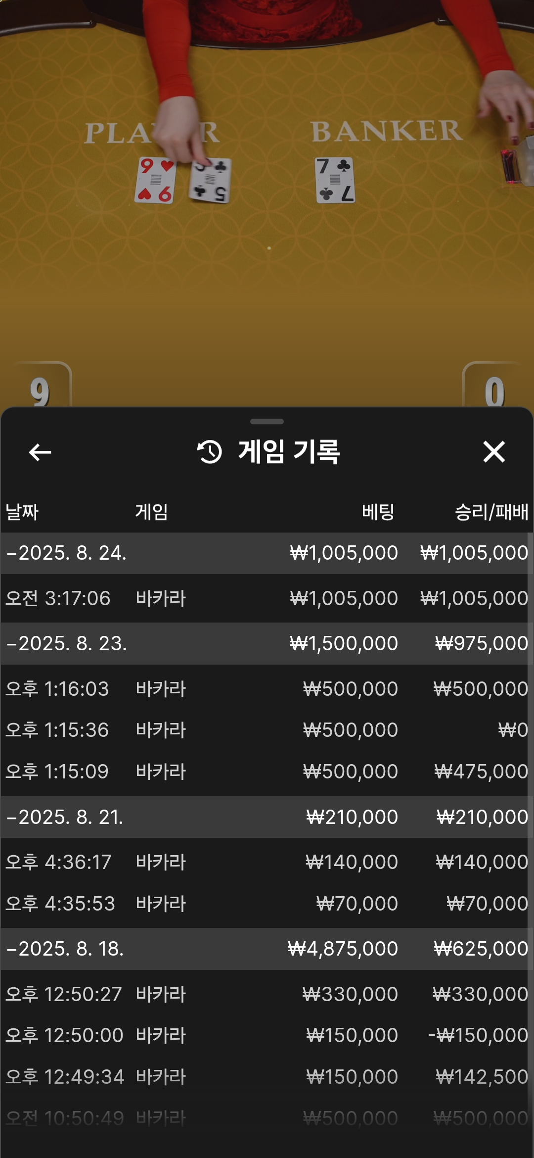The width and height of the screenshot is (534, 1158).
Task: Tap the player score 9 badge
Action: [41, 387]
